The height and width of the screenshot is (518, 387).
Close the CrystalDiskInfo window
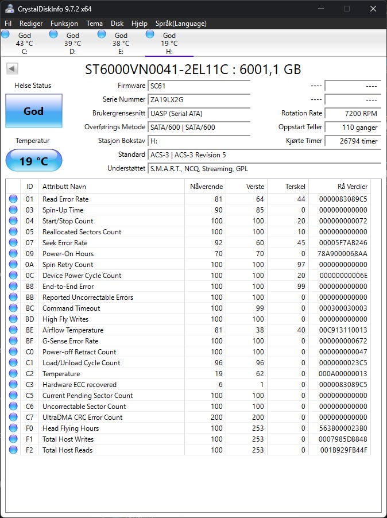click(373, 9)
